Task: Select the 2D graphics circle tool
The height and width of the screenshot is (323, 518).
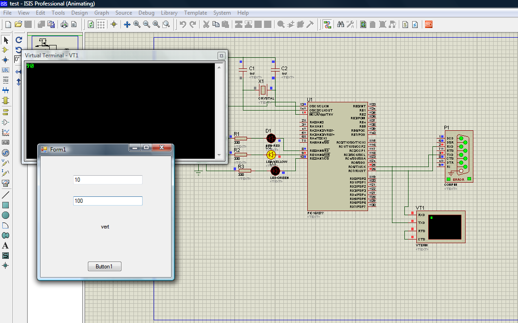Action: point(6,215)
